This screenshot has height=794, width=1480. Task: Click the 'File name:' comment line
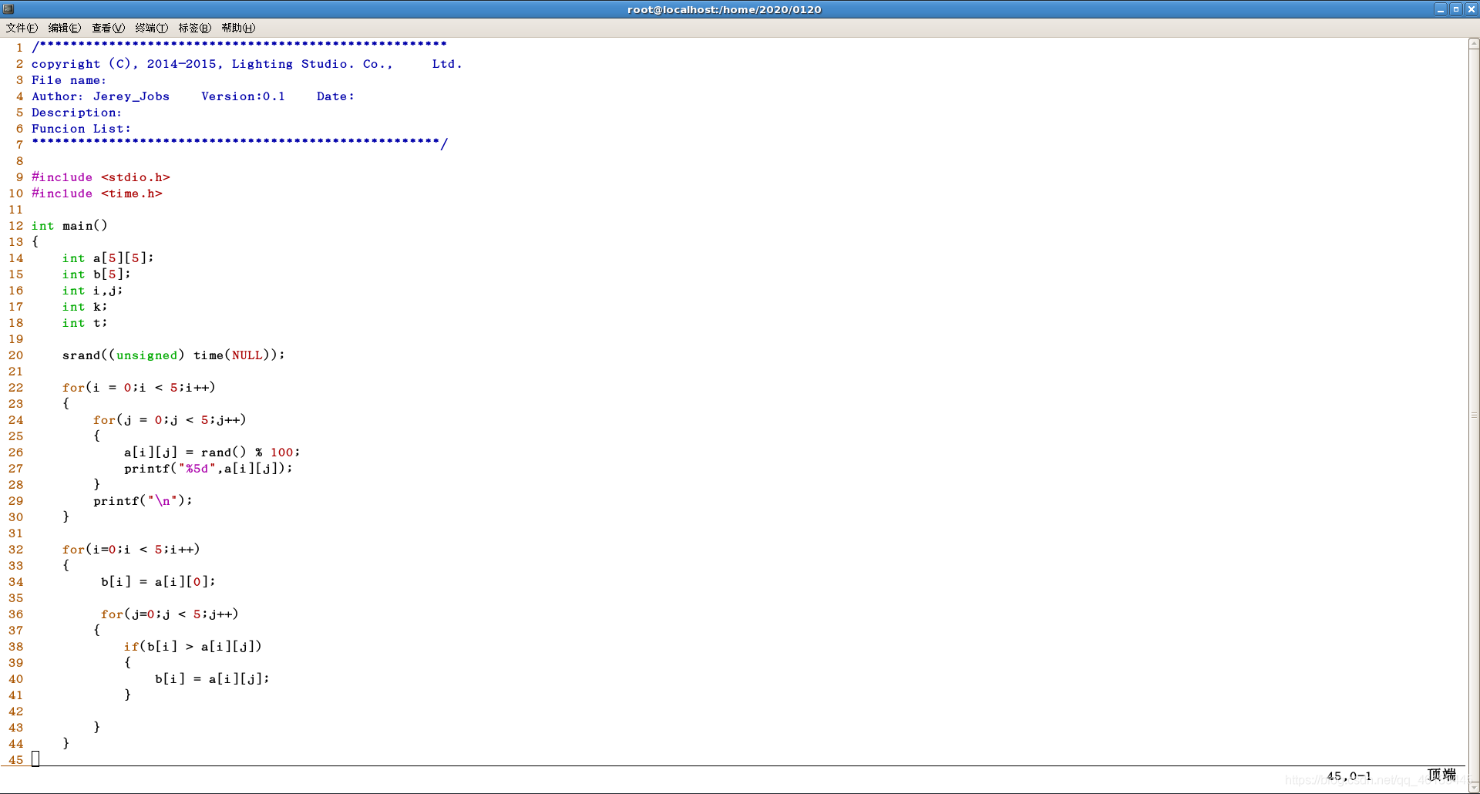(69, 80)
